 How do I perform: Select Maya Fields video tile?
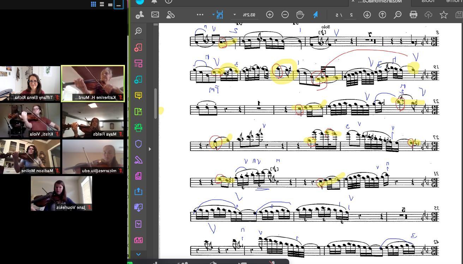tap(93, 120)
